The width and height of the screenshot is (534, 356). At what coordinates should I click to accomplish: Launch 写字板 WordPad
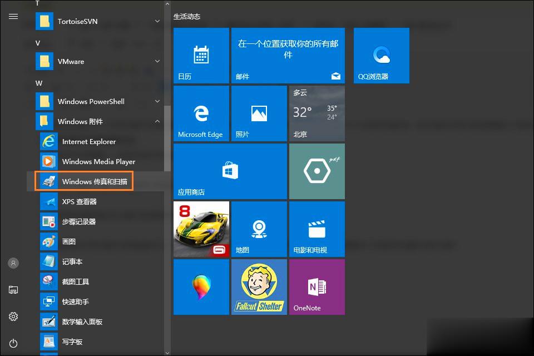coord(99,342)
